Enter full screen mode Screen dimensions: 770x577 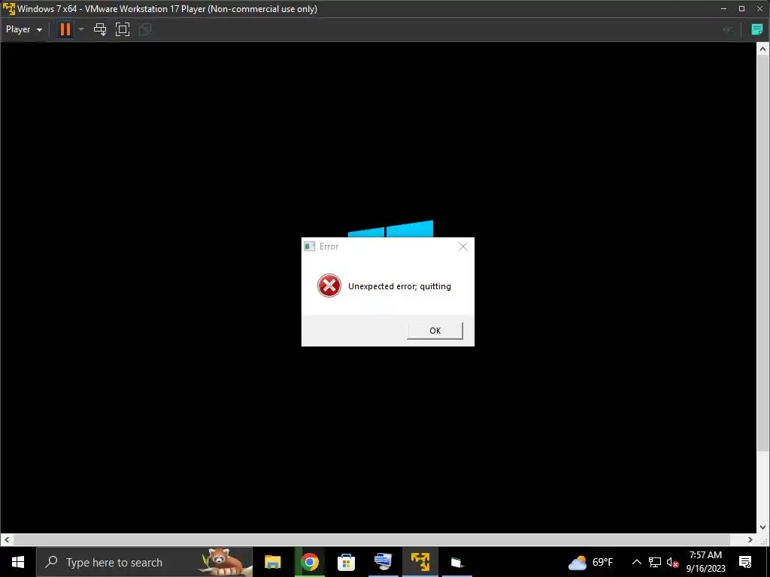pos(123,29)
